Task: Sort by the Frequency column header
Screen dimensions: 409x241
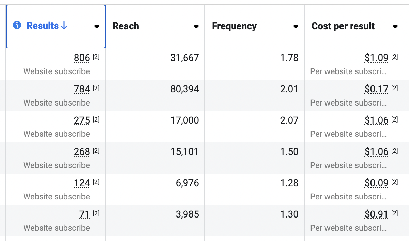Action: coord(234,26)
